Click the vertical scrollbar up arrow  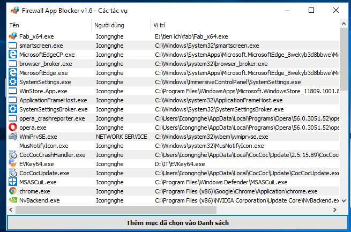click(343, 24)
